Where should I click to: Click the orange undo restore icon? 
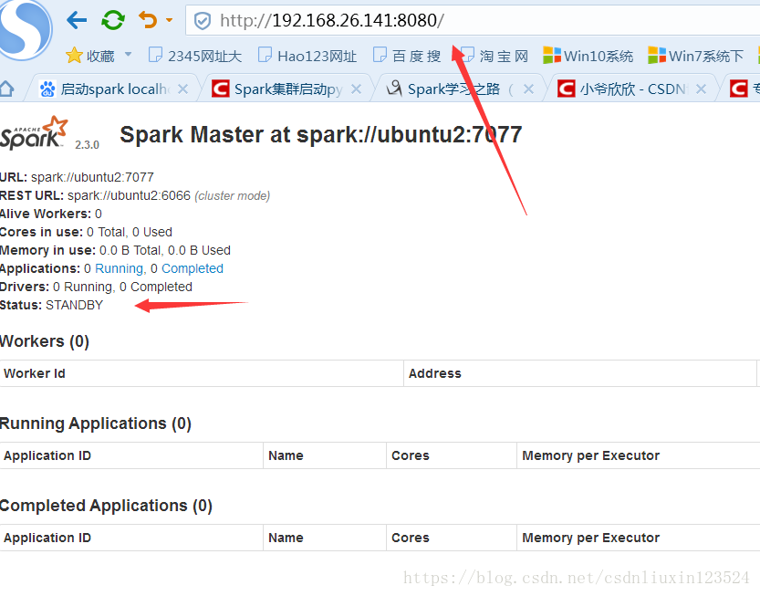(149, 20)
